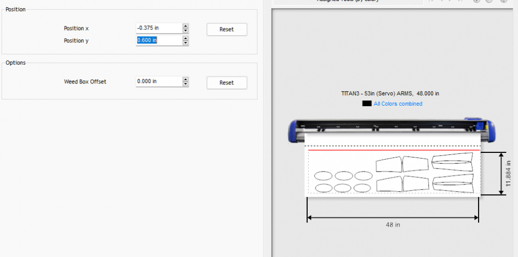The image size is (518, 257).
Task: Click the Position x input field
Action: pyautogui.click(x=159, y=28)
